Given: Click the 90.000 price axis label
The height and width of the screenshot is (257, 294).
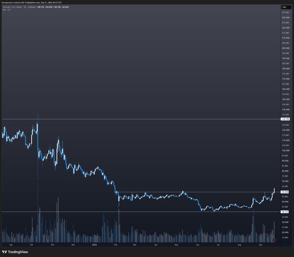Looking at the screenshot, I should (285, 161).
